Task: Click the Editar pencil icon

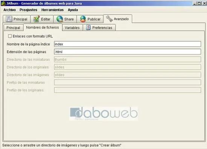Action: pos(36,19)
